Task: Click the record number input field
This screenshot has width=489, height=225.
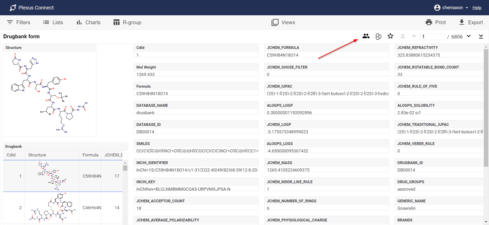Action: (432, 37)
